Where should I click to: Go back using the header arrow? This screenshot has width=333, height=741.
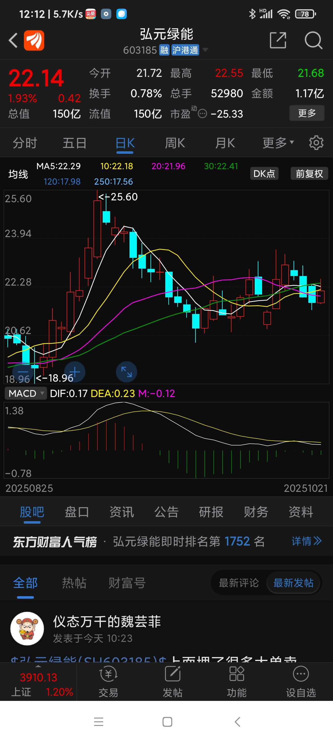point(13,40)
